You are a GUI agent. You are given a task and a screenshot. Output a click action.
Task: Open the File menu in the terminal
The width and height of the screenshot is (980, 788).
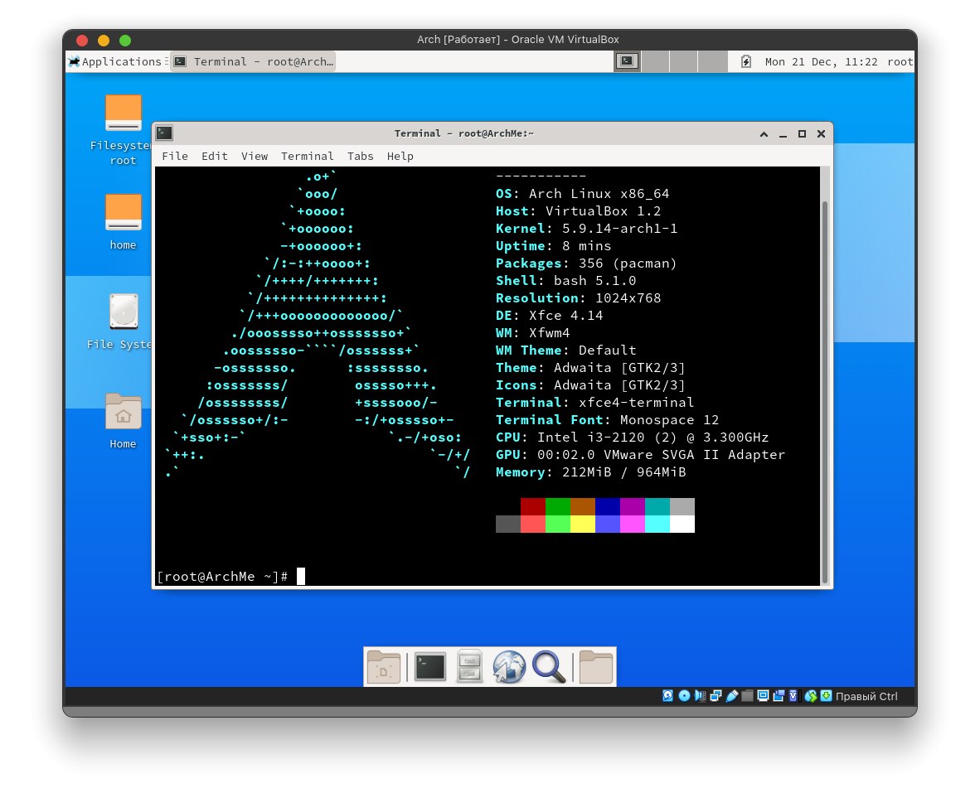pyautogui.click(x=174, y=156)
